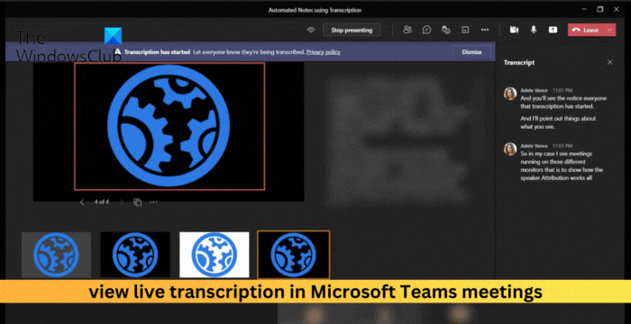Open the slide grid view icon
The image size is (631, 324).
(x=137, y=202)
